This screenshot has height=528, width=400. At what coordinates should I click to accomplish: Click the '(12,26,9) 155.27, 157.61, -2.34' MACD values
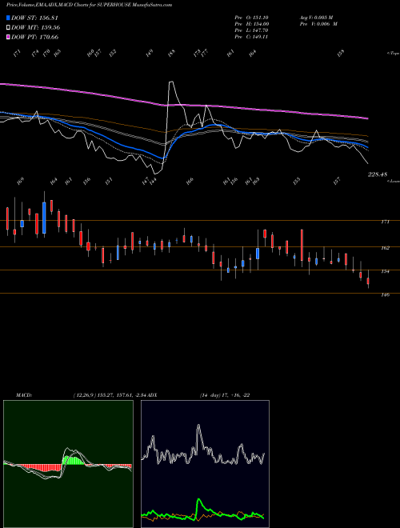[x=110, y=395]
